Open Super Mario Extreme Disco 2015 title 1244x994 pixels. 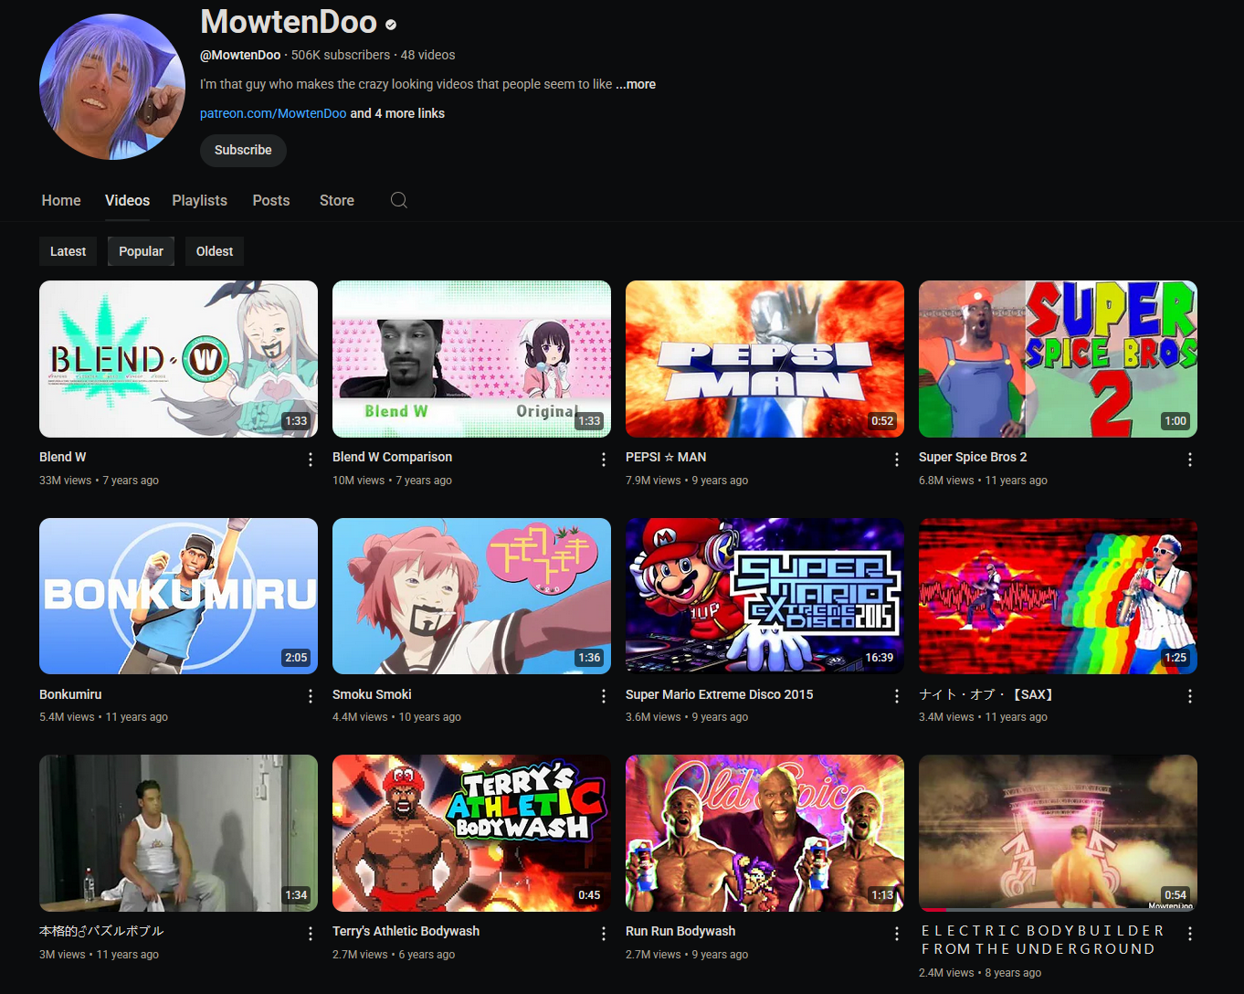tap(719, 694)
